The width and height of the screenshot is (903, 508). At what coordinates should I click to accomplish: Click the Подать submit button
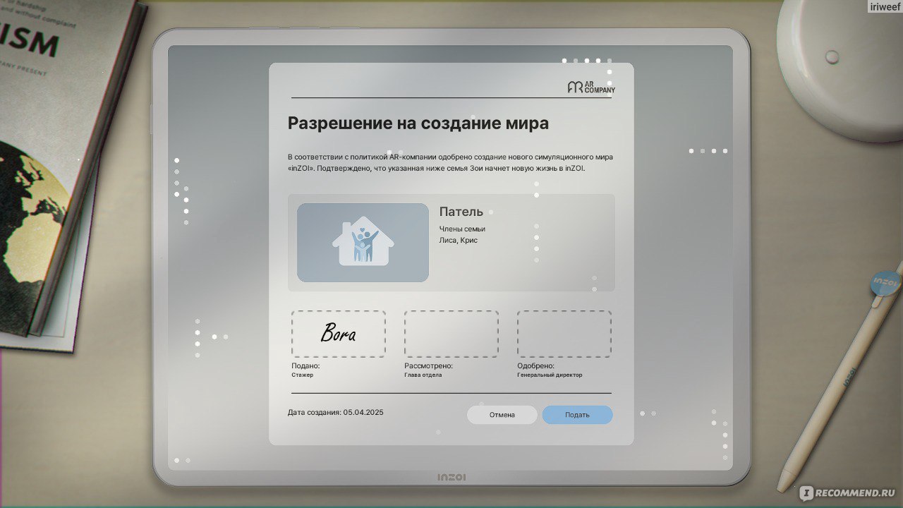(x=577, y=415)
